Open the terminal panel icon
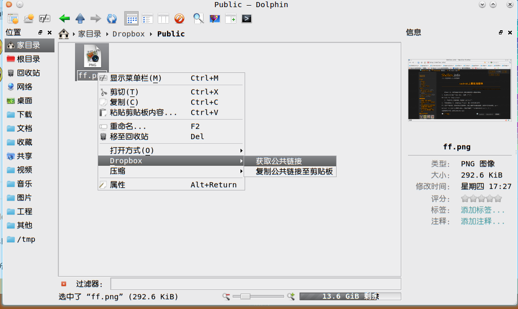This screenshot has height=309, width=518. [x=247, y=19]
